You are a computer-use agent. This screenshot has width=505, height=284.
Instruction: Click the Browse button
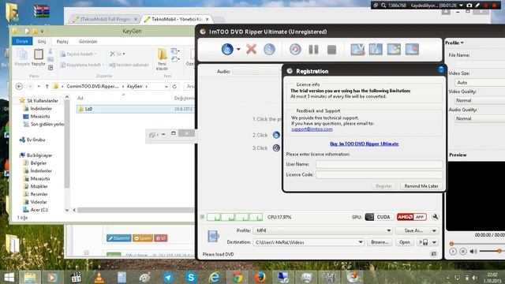tap(380, 242)
